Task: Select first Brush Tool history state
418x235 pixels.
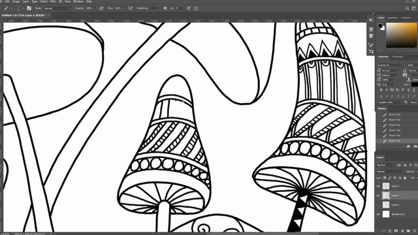Action: coord(397,114)
